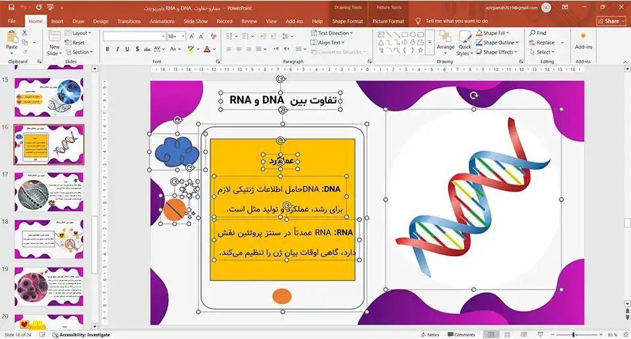
Task: Click Accessibility: Investigate in status bar
Action: click(82, 334)
